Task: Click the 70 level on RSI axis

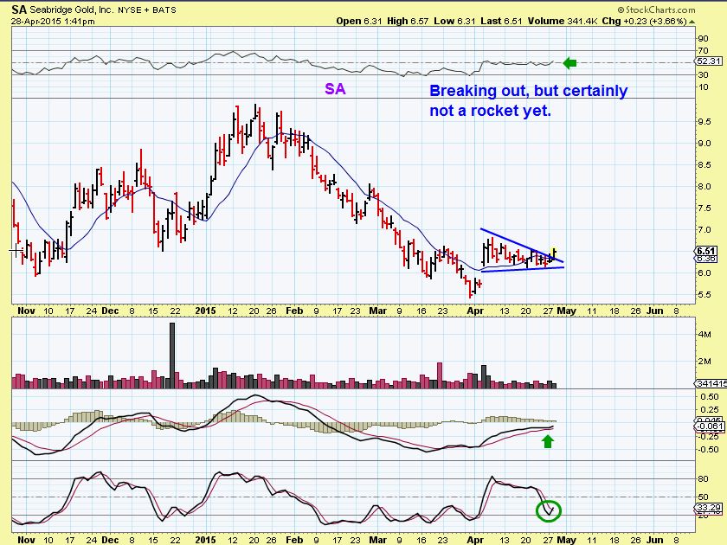Action: [x=703, y=50]
